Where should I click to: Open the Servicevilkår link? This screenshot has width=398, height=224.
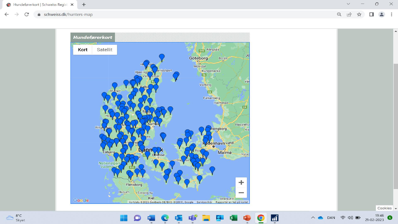click(x=205, y=202)
